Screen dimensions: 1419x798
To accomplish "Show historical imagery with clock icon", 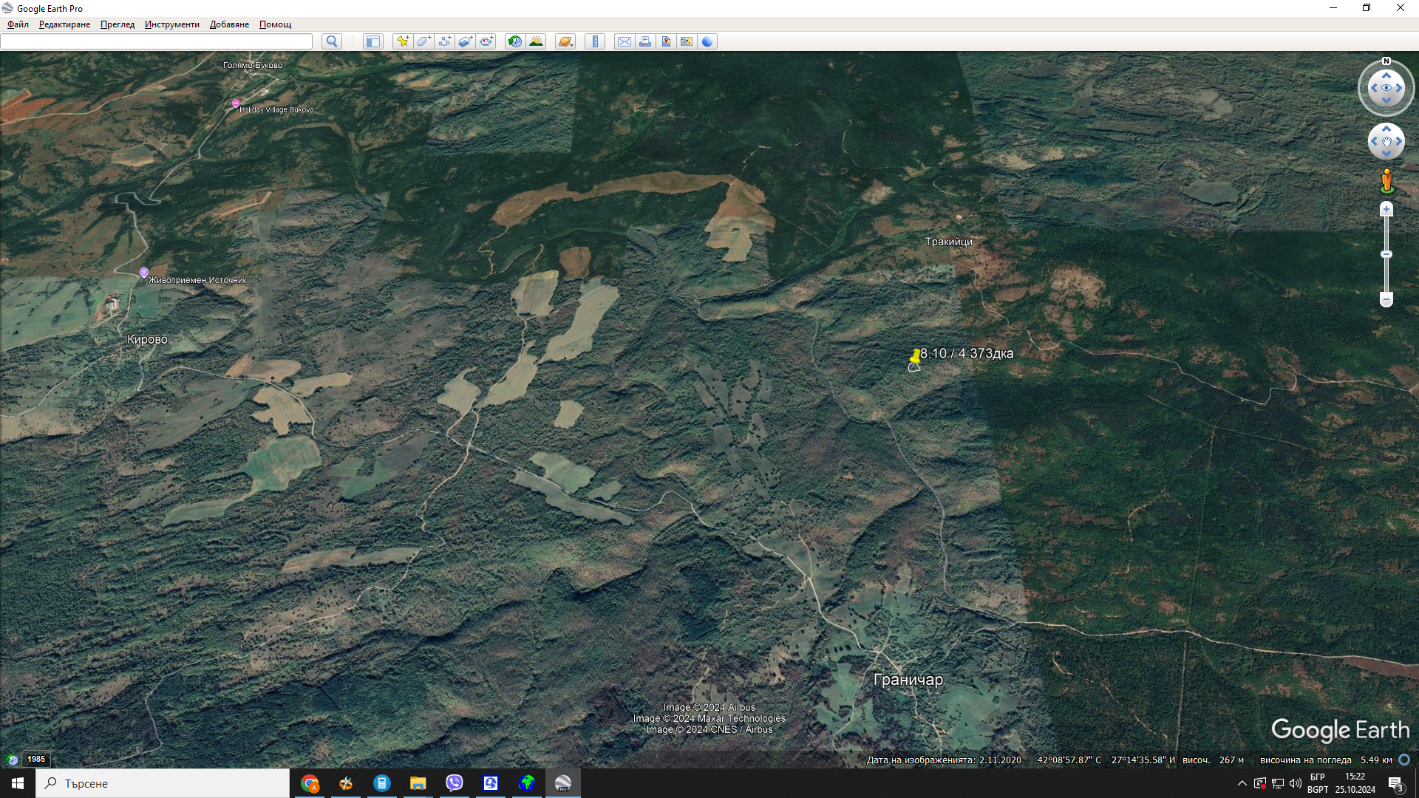I will [x=515, y=41].
